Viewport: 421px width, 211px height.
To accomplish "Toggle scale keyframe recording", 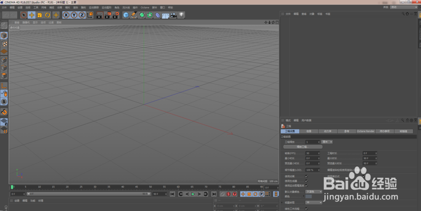I will click(x=249, y=194).
